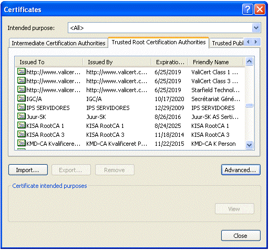
Task: Click the Close button
Action: click(241, 236)
